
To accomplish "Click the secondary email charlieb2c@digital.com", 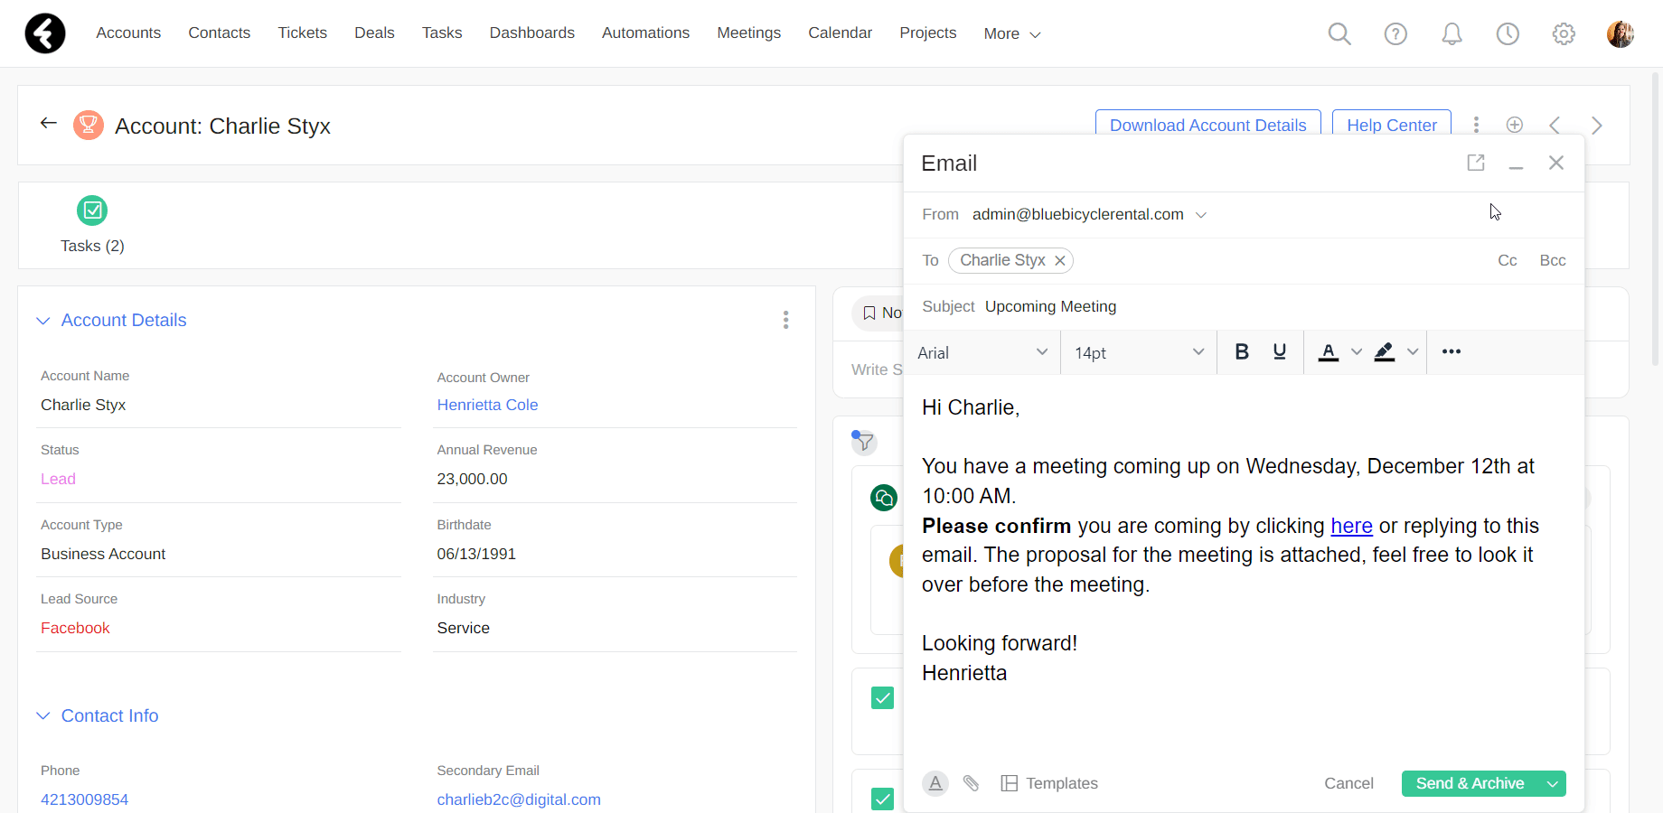I will pyautogui.click(x=519, y=799).
